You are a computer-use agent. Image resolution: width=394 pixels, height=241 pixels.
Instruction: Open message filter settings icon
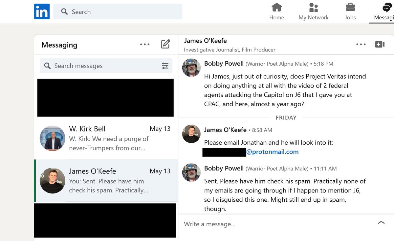tap(165, 66)
